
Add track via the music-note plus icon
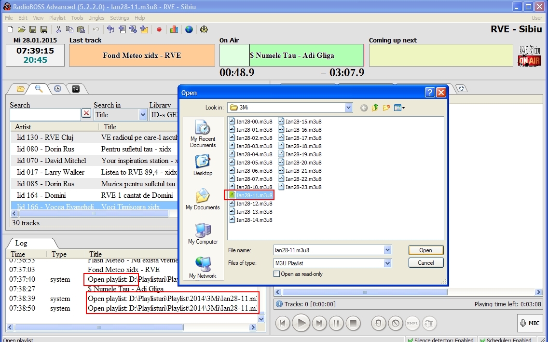point(110,30)
